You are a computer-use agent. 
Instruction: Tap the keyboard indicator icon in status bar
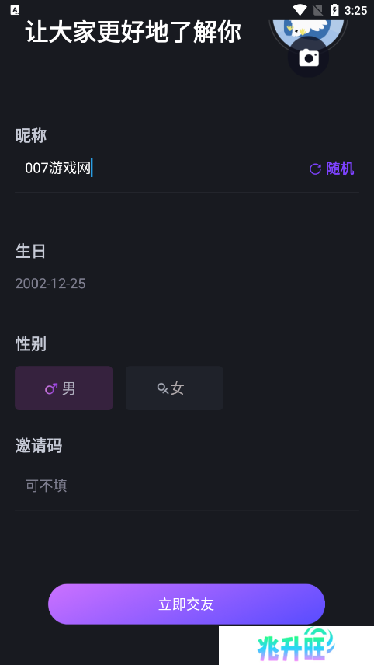15,10
